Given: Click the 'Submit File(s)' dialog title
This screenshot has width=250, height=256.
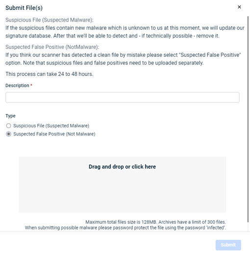Looking at the screenshot, I should [24, 8].
